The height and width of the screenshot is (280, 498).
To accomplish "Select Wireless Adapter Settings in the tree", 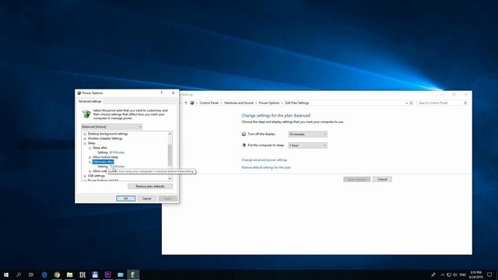I will pos(105,138).
